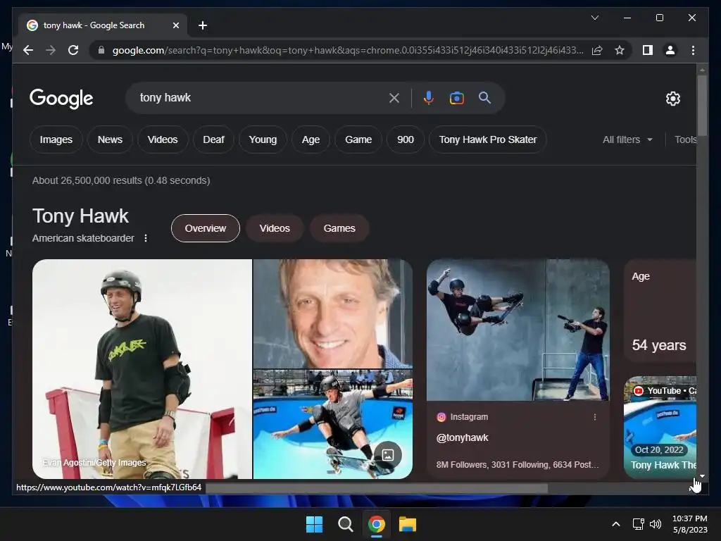The image size is (721, 541).
Task: Select Tony Hawk Pro Skater chip
Action: pos(487,139)
